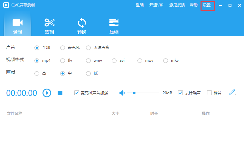
Task: Click 开通VIP link
Action: coord(156,5)
